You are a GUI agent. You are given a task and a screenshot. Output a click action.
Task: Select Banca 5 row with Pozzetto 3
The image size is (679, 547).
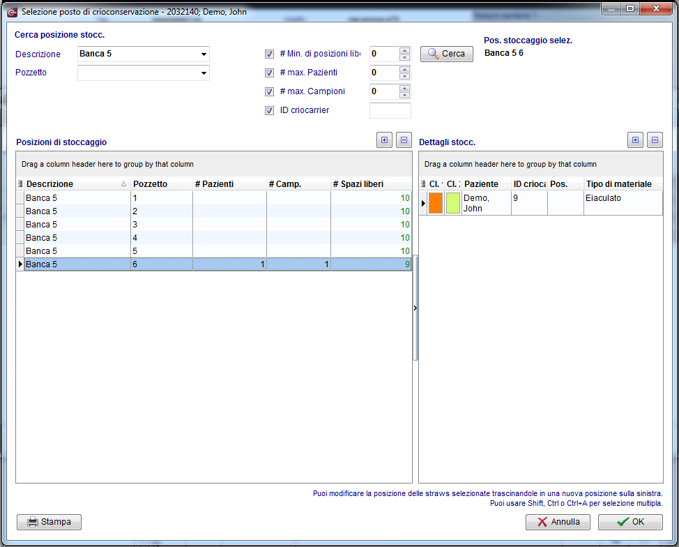coord(213,225)
